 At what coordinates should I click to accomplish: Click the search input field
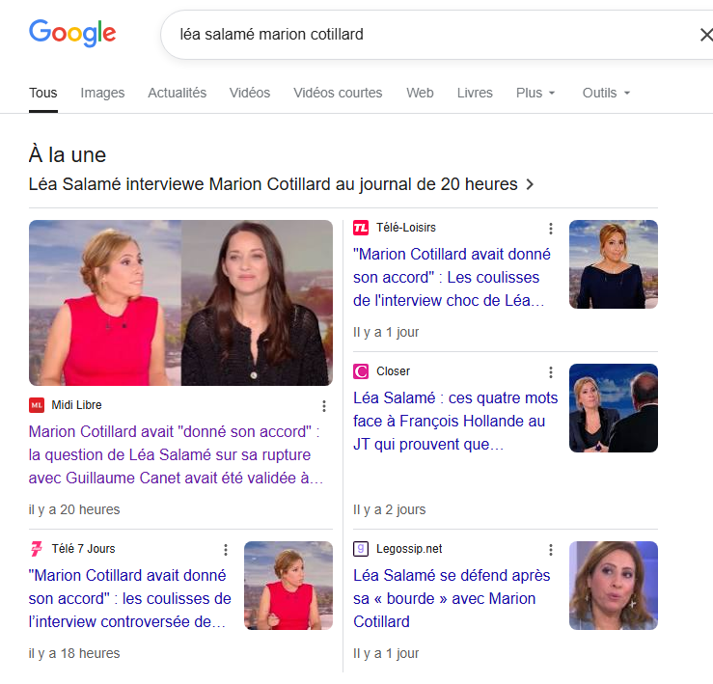click(425, 35)
